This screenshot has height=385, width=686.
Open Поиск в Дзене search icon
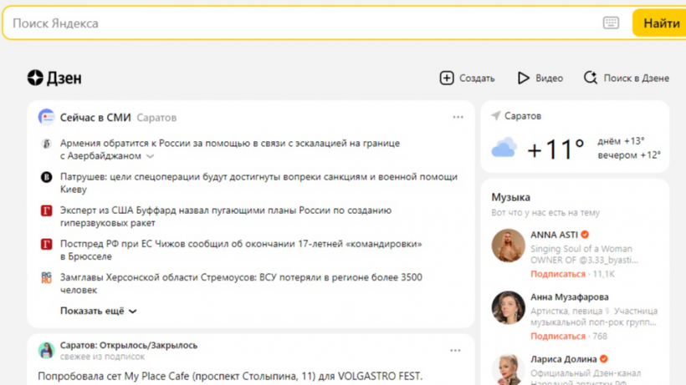tap(591, 79)
